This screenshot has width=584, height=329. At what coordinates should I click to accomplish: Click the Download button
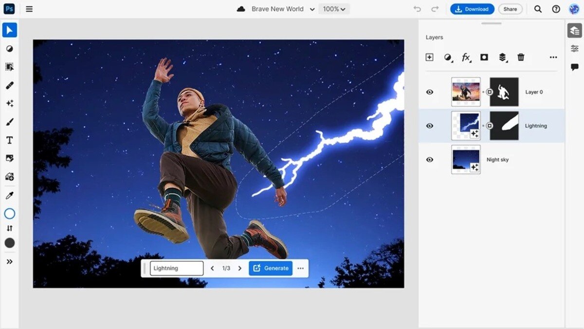[x=472, y=9]
